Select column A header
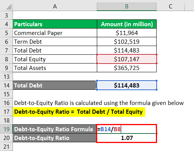194x151 pixels. (55, 6)
